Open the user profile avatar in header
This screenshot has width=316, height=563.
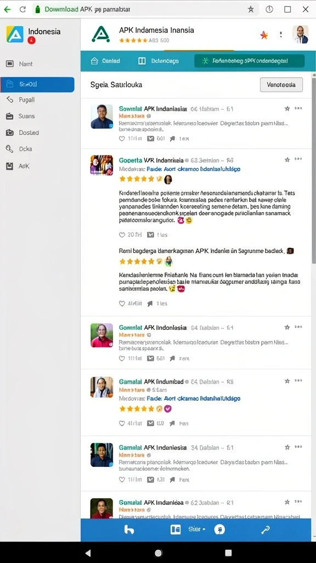click(x=300, y=35)
